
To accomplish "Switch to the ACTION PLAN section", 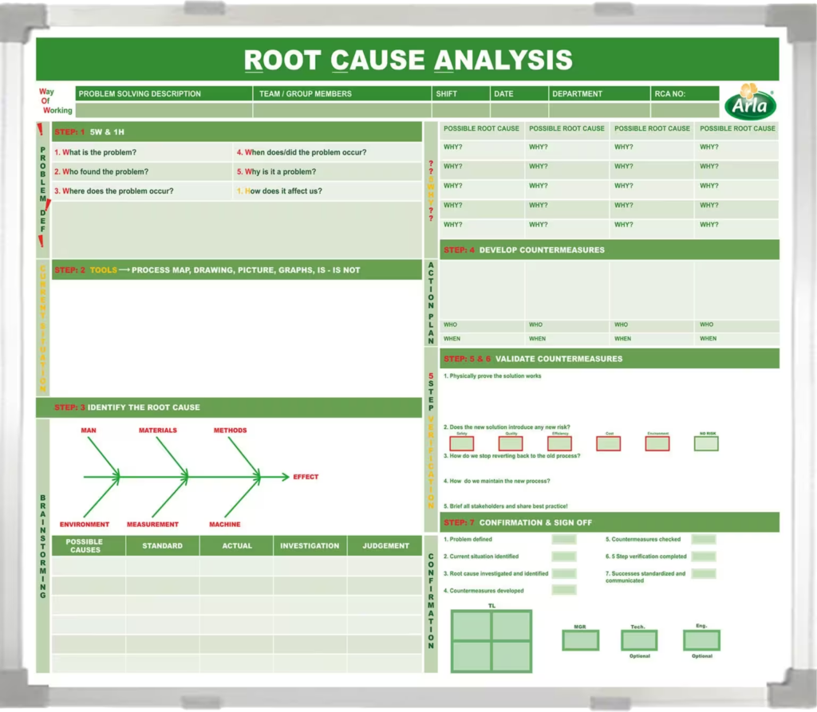I will [x=431, y=301].
